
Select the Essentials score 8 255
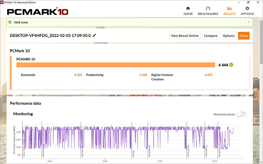point(78,75)
